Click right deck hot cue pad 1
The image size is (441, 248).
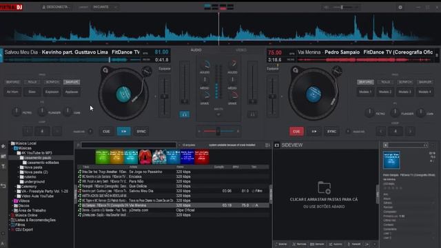point(365,92)
